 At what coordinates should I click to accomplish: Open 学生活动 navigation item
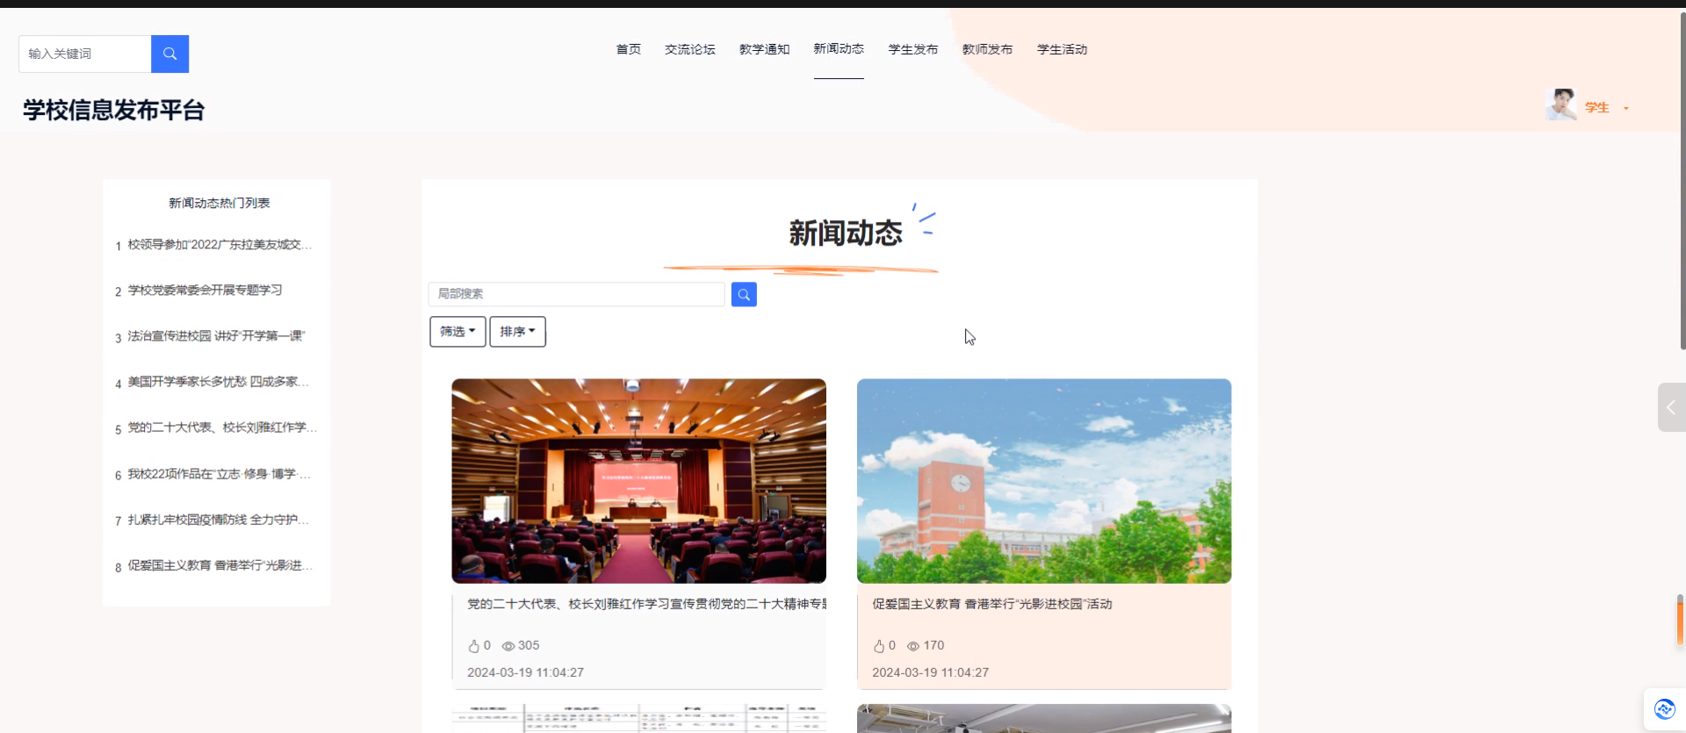[x=1063, y=49]
